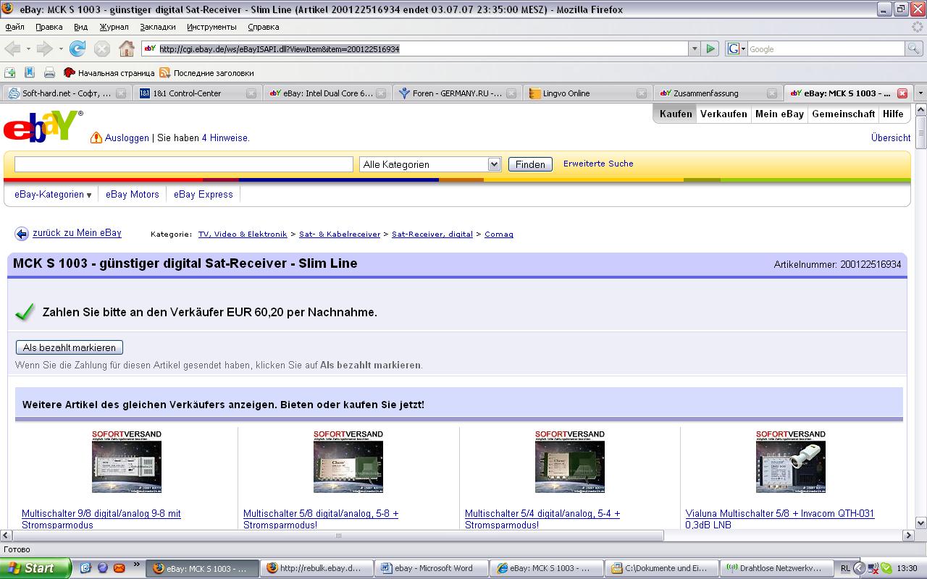Reload the current eBay page

(77, 48)
